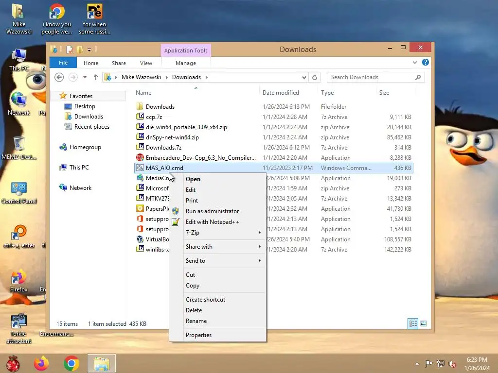The height and width of the screenshot is (373, 498).
Task: Click Mike Wazowski in the breadcrumb
Action: [x=142, y=77]
